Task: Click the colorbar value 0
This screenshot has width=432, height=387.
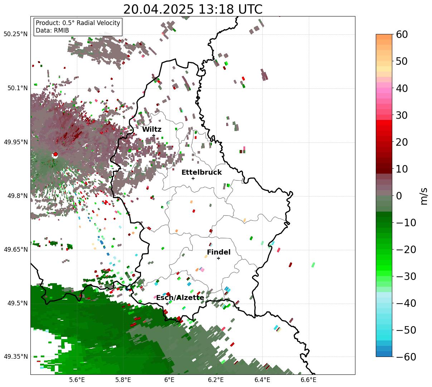Action: point(399,196)
